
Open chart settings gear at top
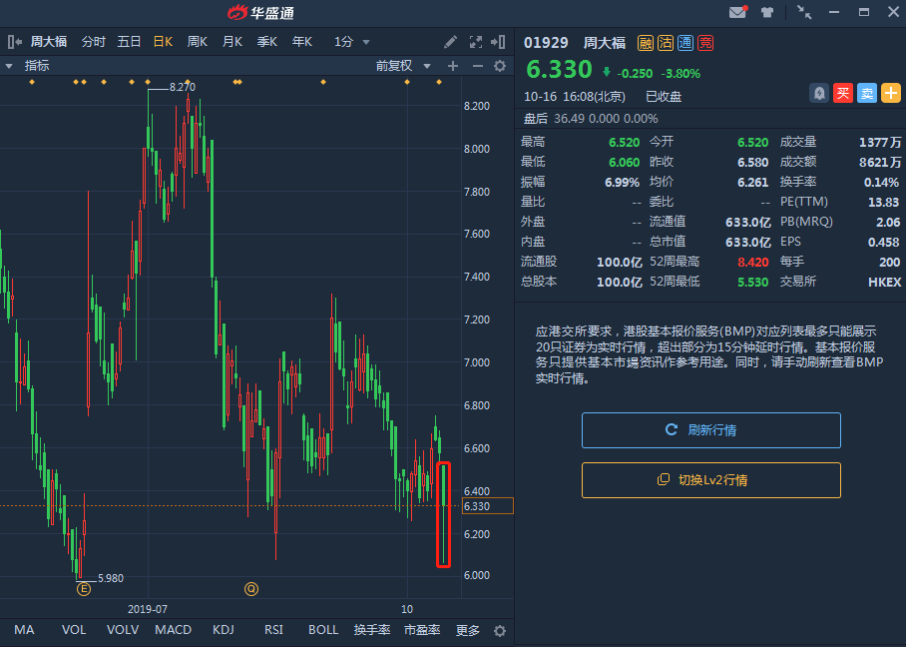click(500, 66)
